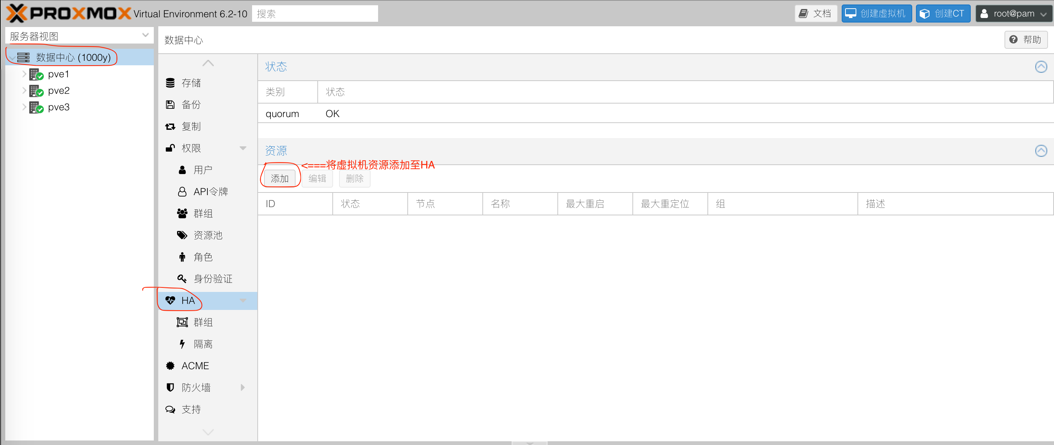Sort by the 节点 column header
The width and height of the screenshot is (1054, 445).
tap(445, 203)
